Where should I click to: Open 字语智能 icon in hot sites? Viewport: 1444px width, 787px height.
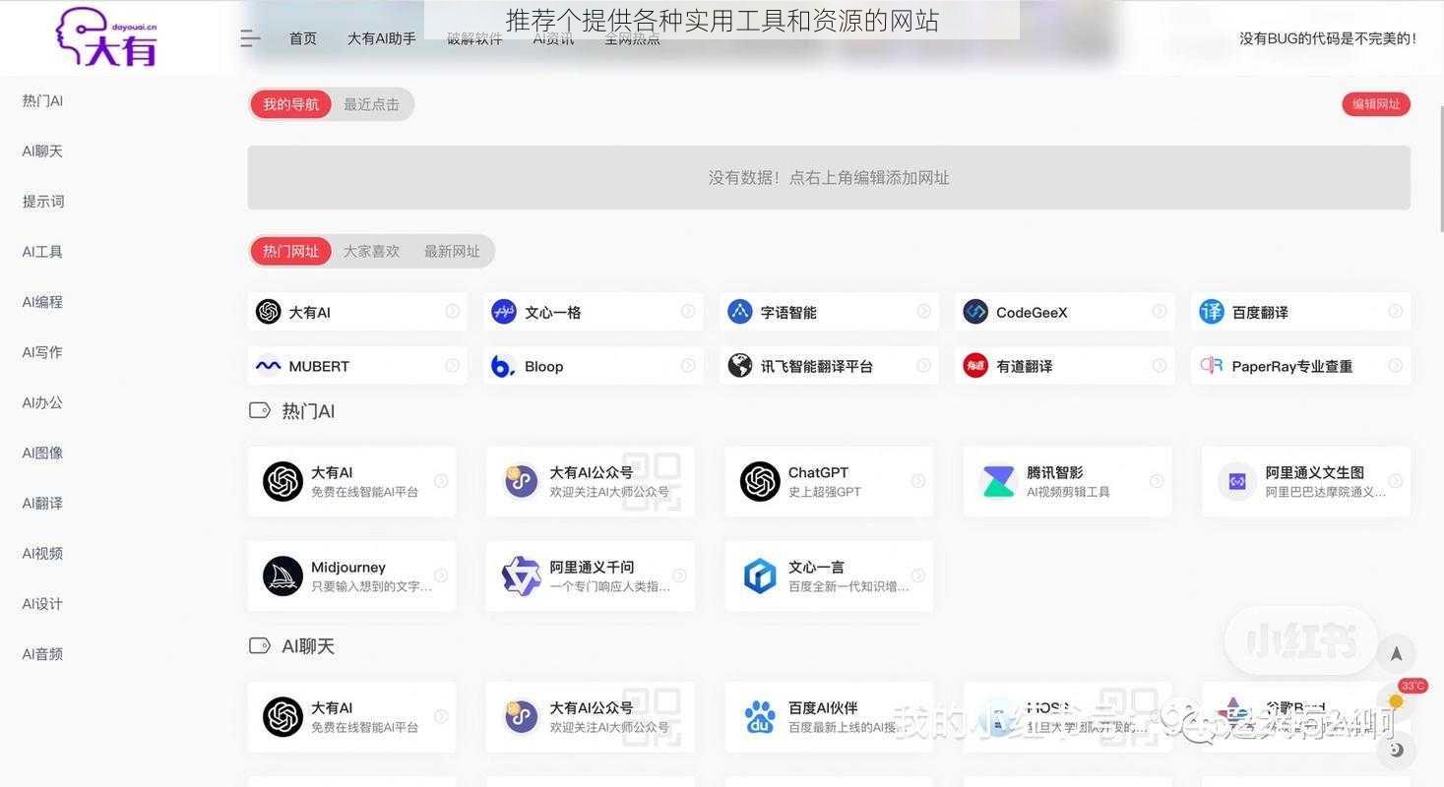click(x=739, y=312)
